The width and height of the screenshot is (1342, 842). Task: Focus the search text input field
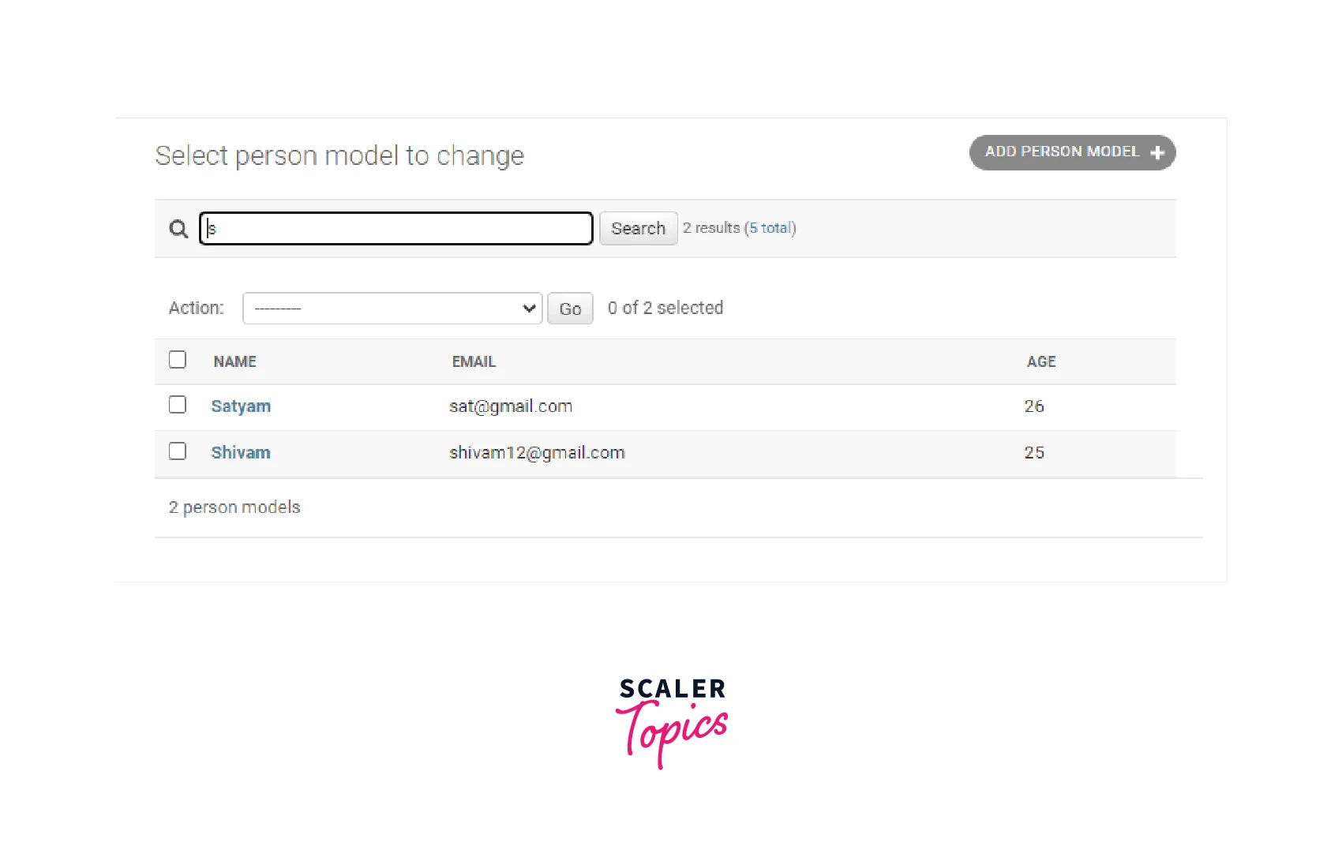(x=396, y=229)
